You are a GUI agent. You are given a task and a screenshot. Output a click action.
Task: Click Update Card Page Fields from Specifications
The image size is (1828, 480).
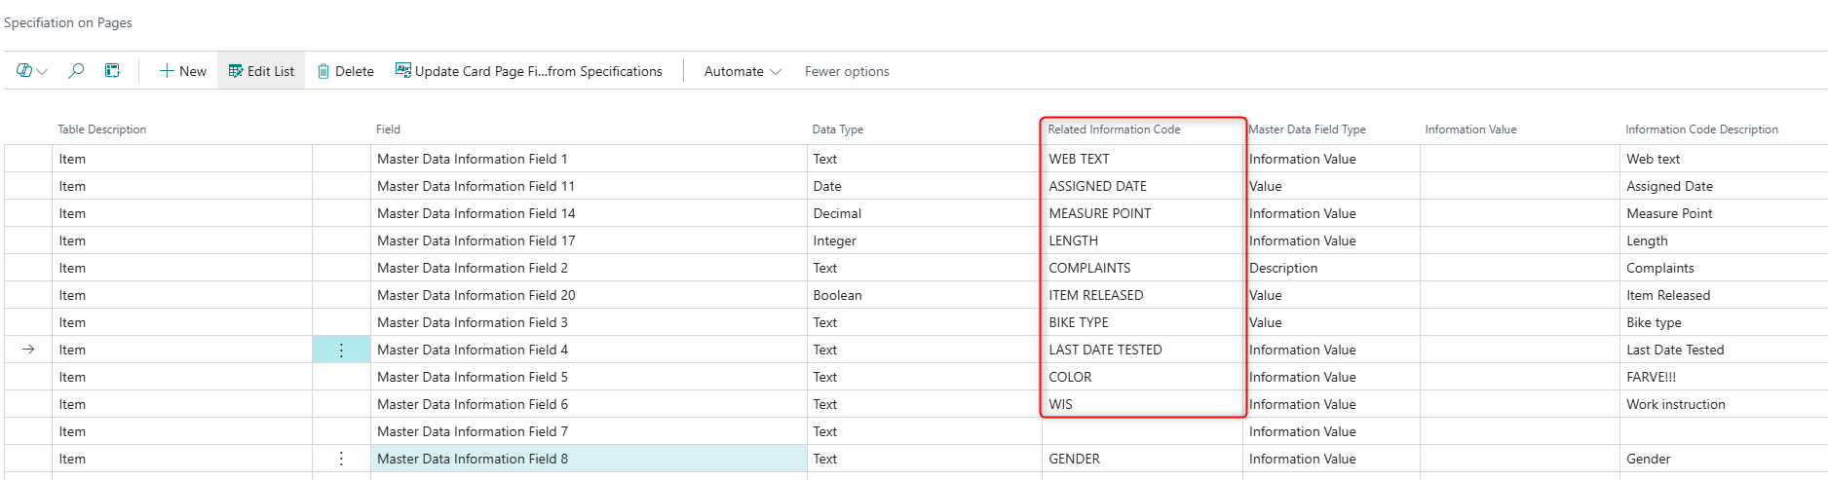pyautogui.click(x=528, y=71)
